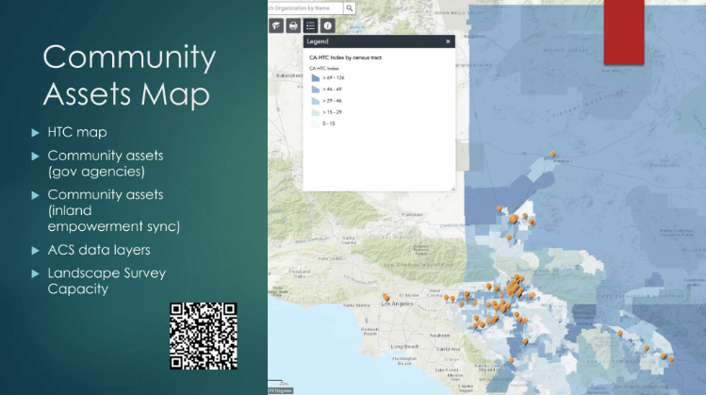
Task: Open the Legend list icon in toolbar
Action: [x=310, y=26]
